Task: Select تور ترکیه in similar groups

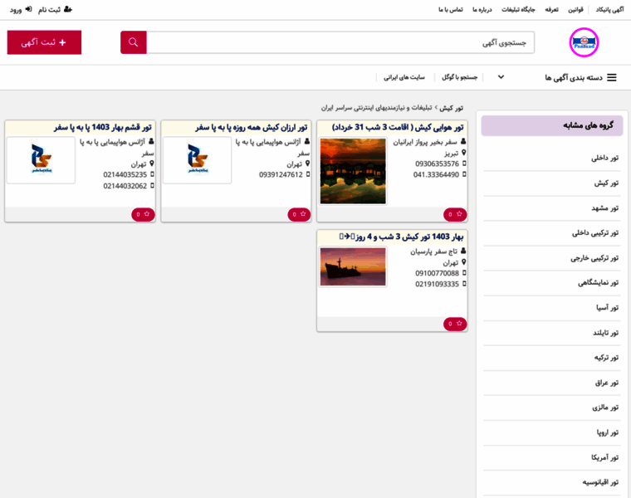Action: point(606,358)
